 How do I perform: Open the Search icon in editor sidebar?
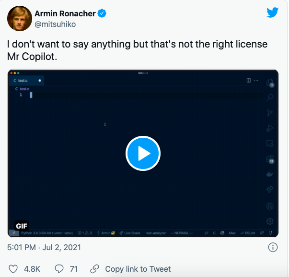269,97
